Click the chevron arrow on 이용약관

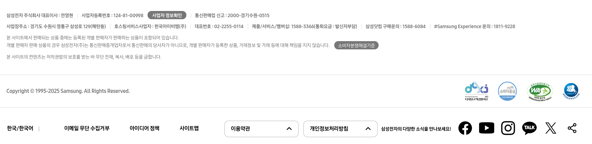289,129
